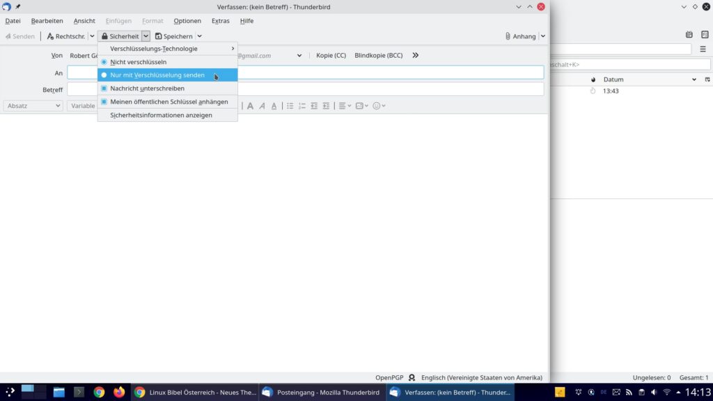Viewport: 713px width, 401px height.
Task: Switch to Linux Bibel Österreich Chrome taskbar entry
Action: click(x=195, y=392)
